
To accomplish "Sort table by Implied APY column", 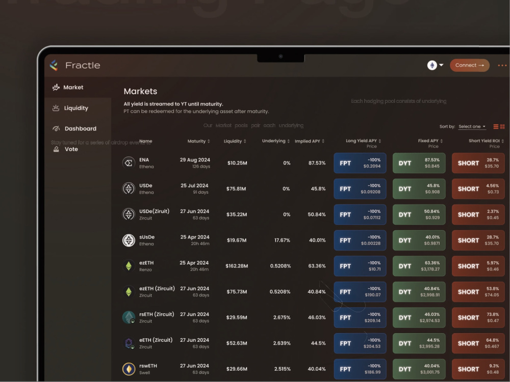I will pos(310,141).
